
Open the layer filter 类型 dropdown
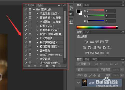tap(83, 64)
